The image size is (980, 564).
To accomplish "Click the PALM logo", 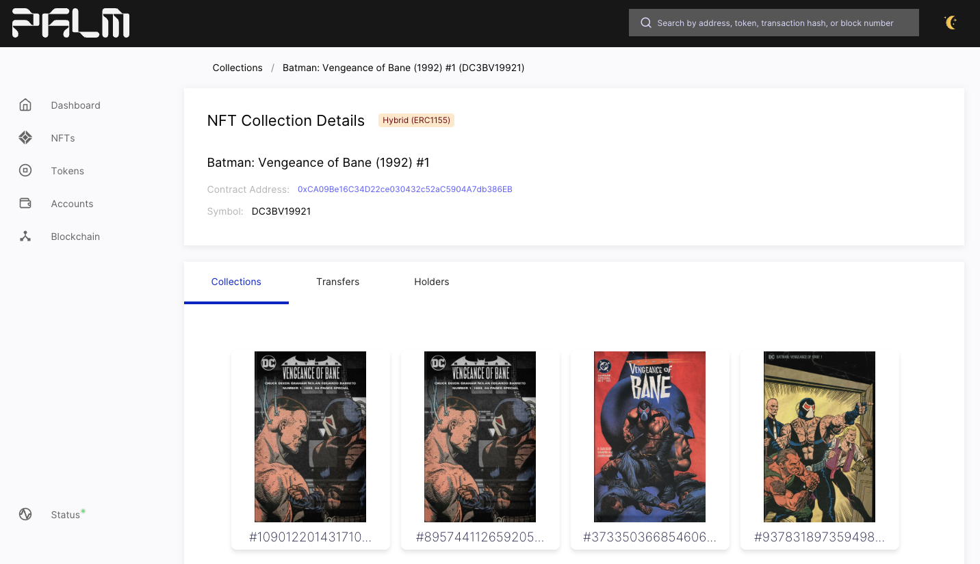I will (70, 23).
